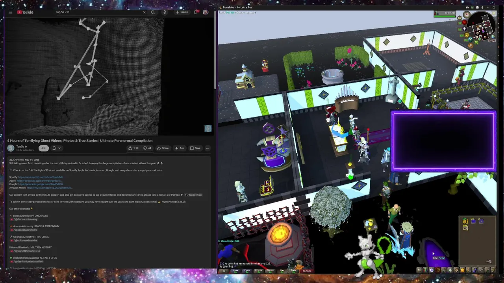Screen dimensions: 504x283
Task: Open YouTube notifications bell in header
Action: click(x=195, y=12)
